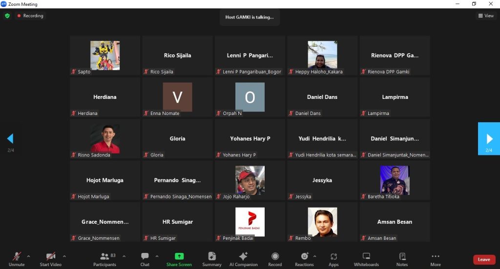Expand video options arrow beside Start Video

click(64, 256)
